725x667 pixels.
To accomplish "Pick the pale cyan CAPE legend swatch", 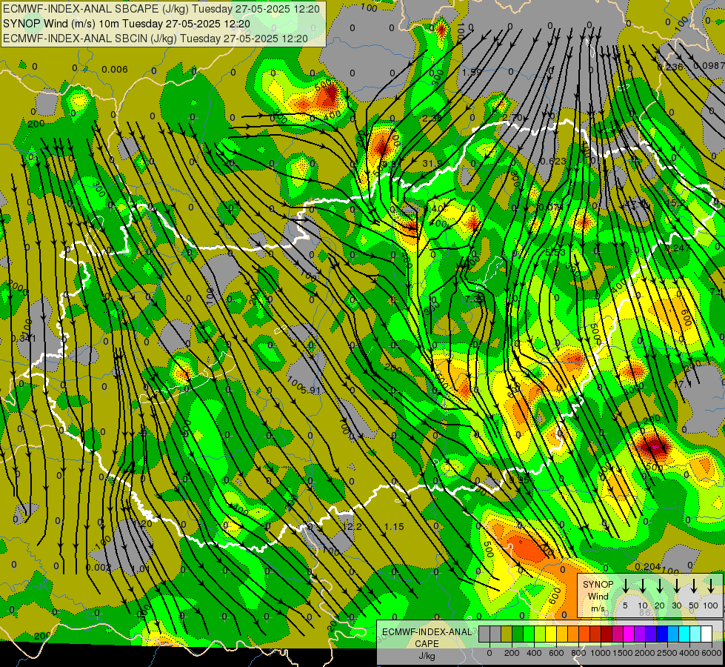I will pos(695,634).
